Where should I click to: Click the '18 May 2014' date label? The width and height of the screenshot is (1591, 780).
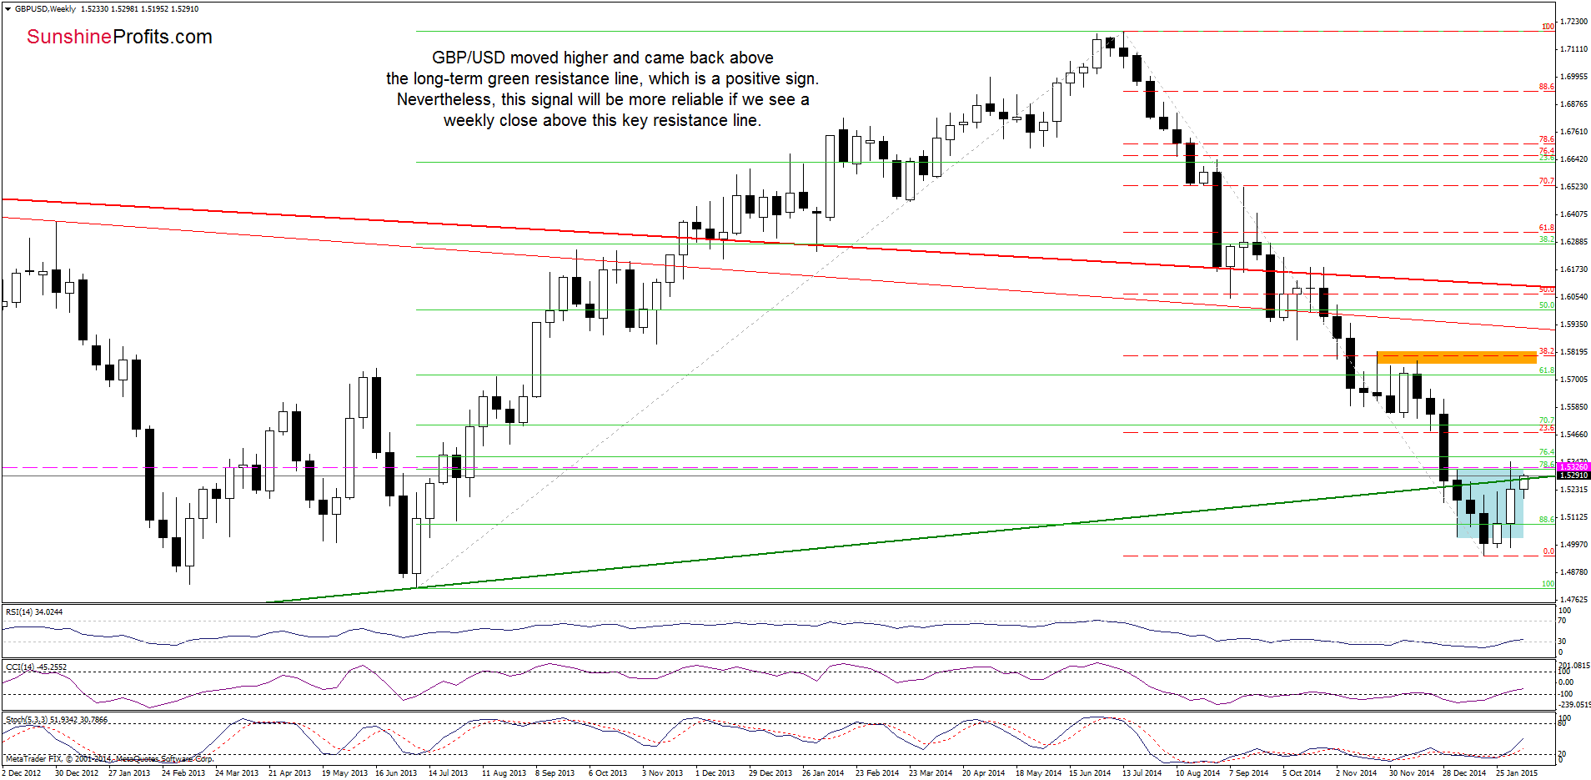pos(1038,773)
